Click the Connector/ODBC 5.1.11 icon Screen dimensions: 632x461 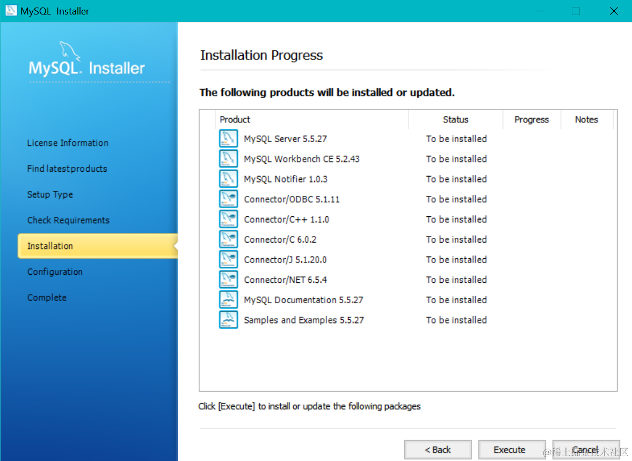pyautogui.click(x=228, y=199)
